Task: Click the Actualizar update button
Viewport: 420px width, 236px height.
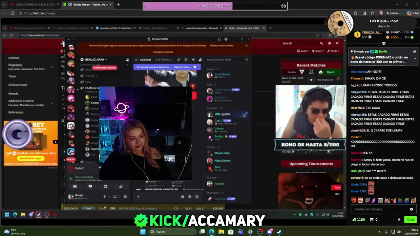Action: coord(394,13)
